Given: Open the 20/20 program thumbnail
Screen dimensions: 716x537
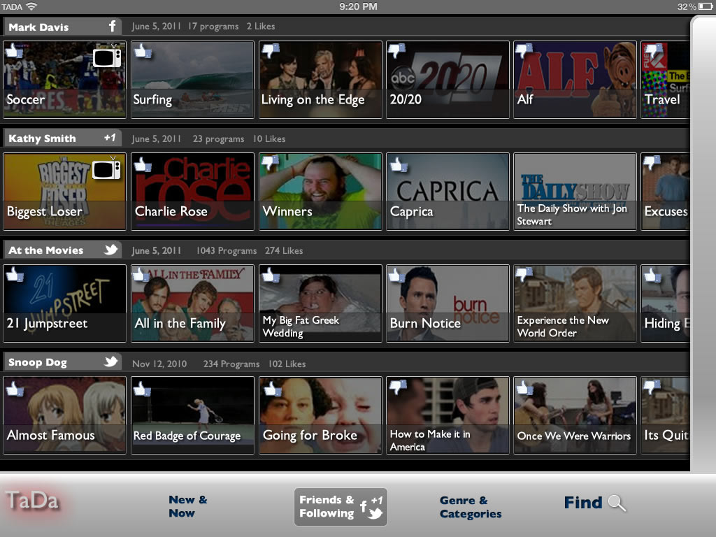Looking at the screenshot, I should click(x=447, y=80).
